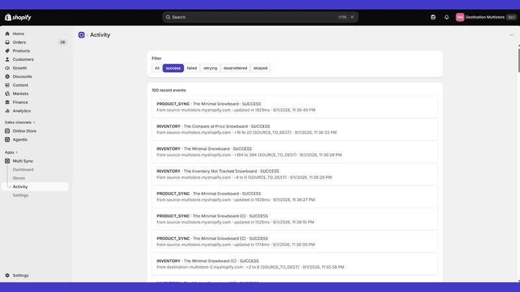
Task: Open Stores under Multi Sync
Action: (x=19, y=178)
